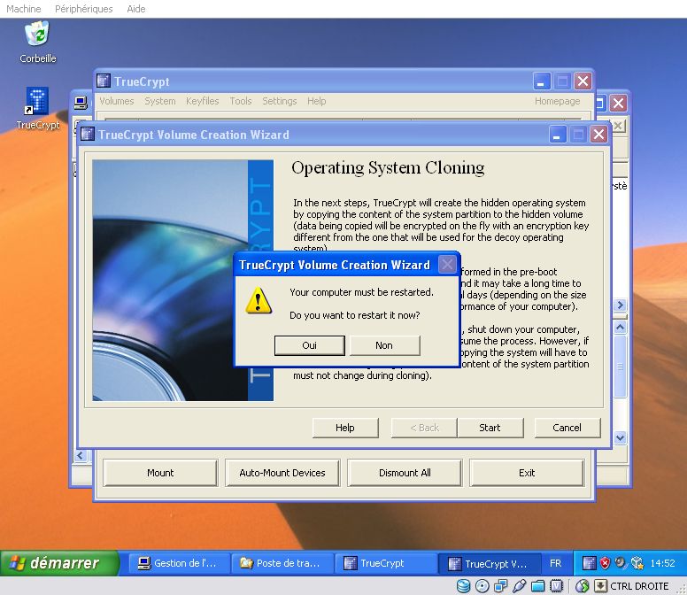The image size is (687, 595).
Task: Click the TrueCrypt tray icon
Action: tap(590, 563)
